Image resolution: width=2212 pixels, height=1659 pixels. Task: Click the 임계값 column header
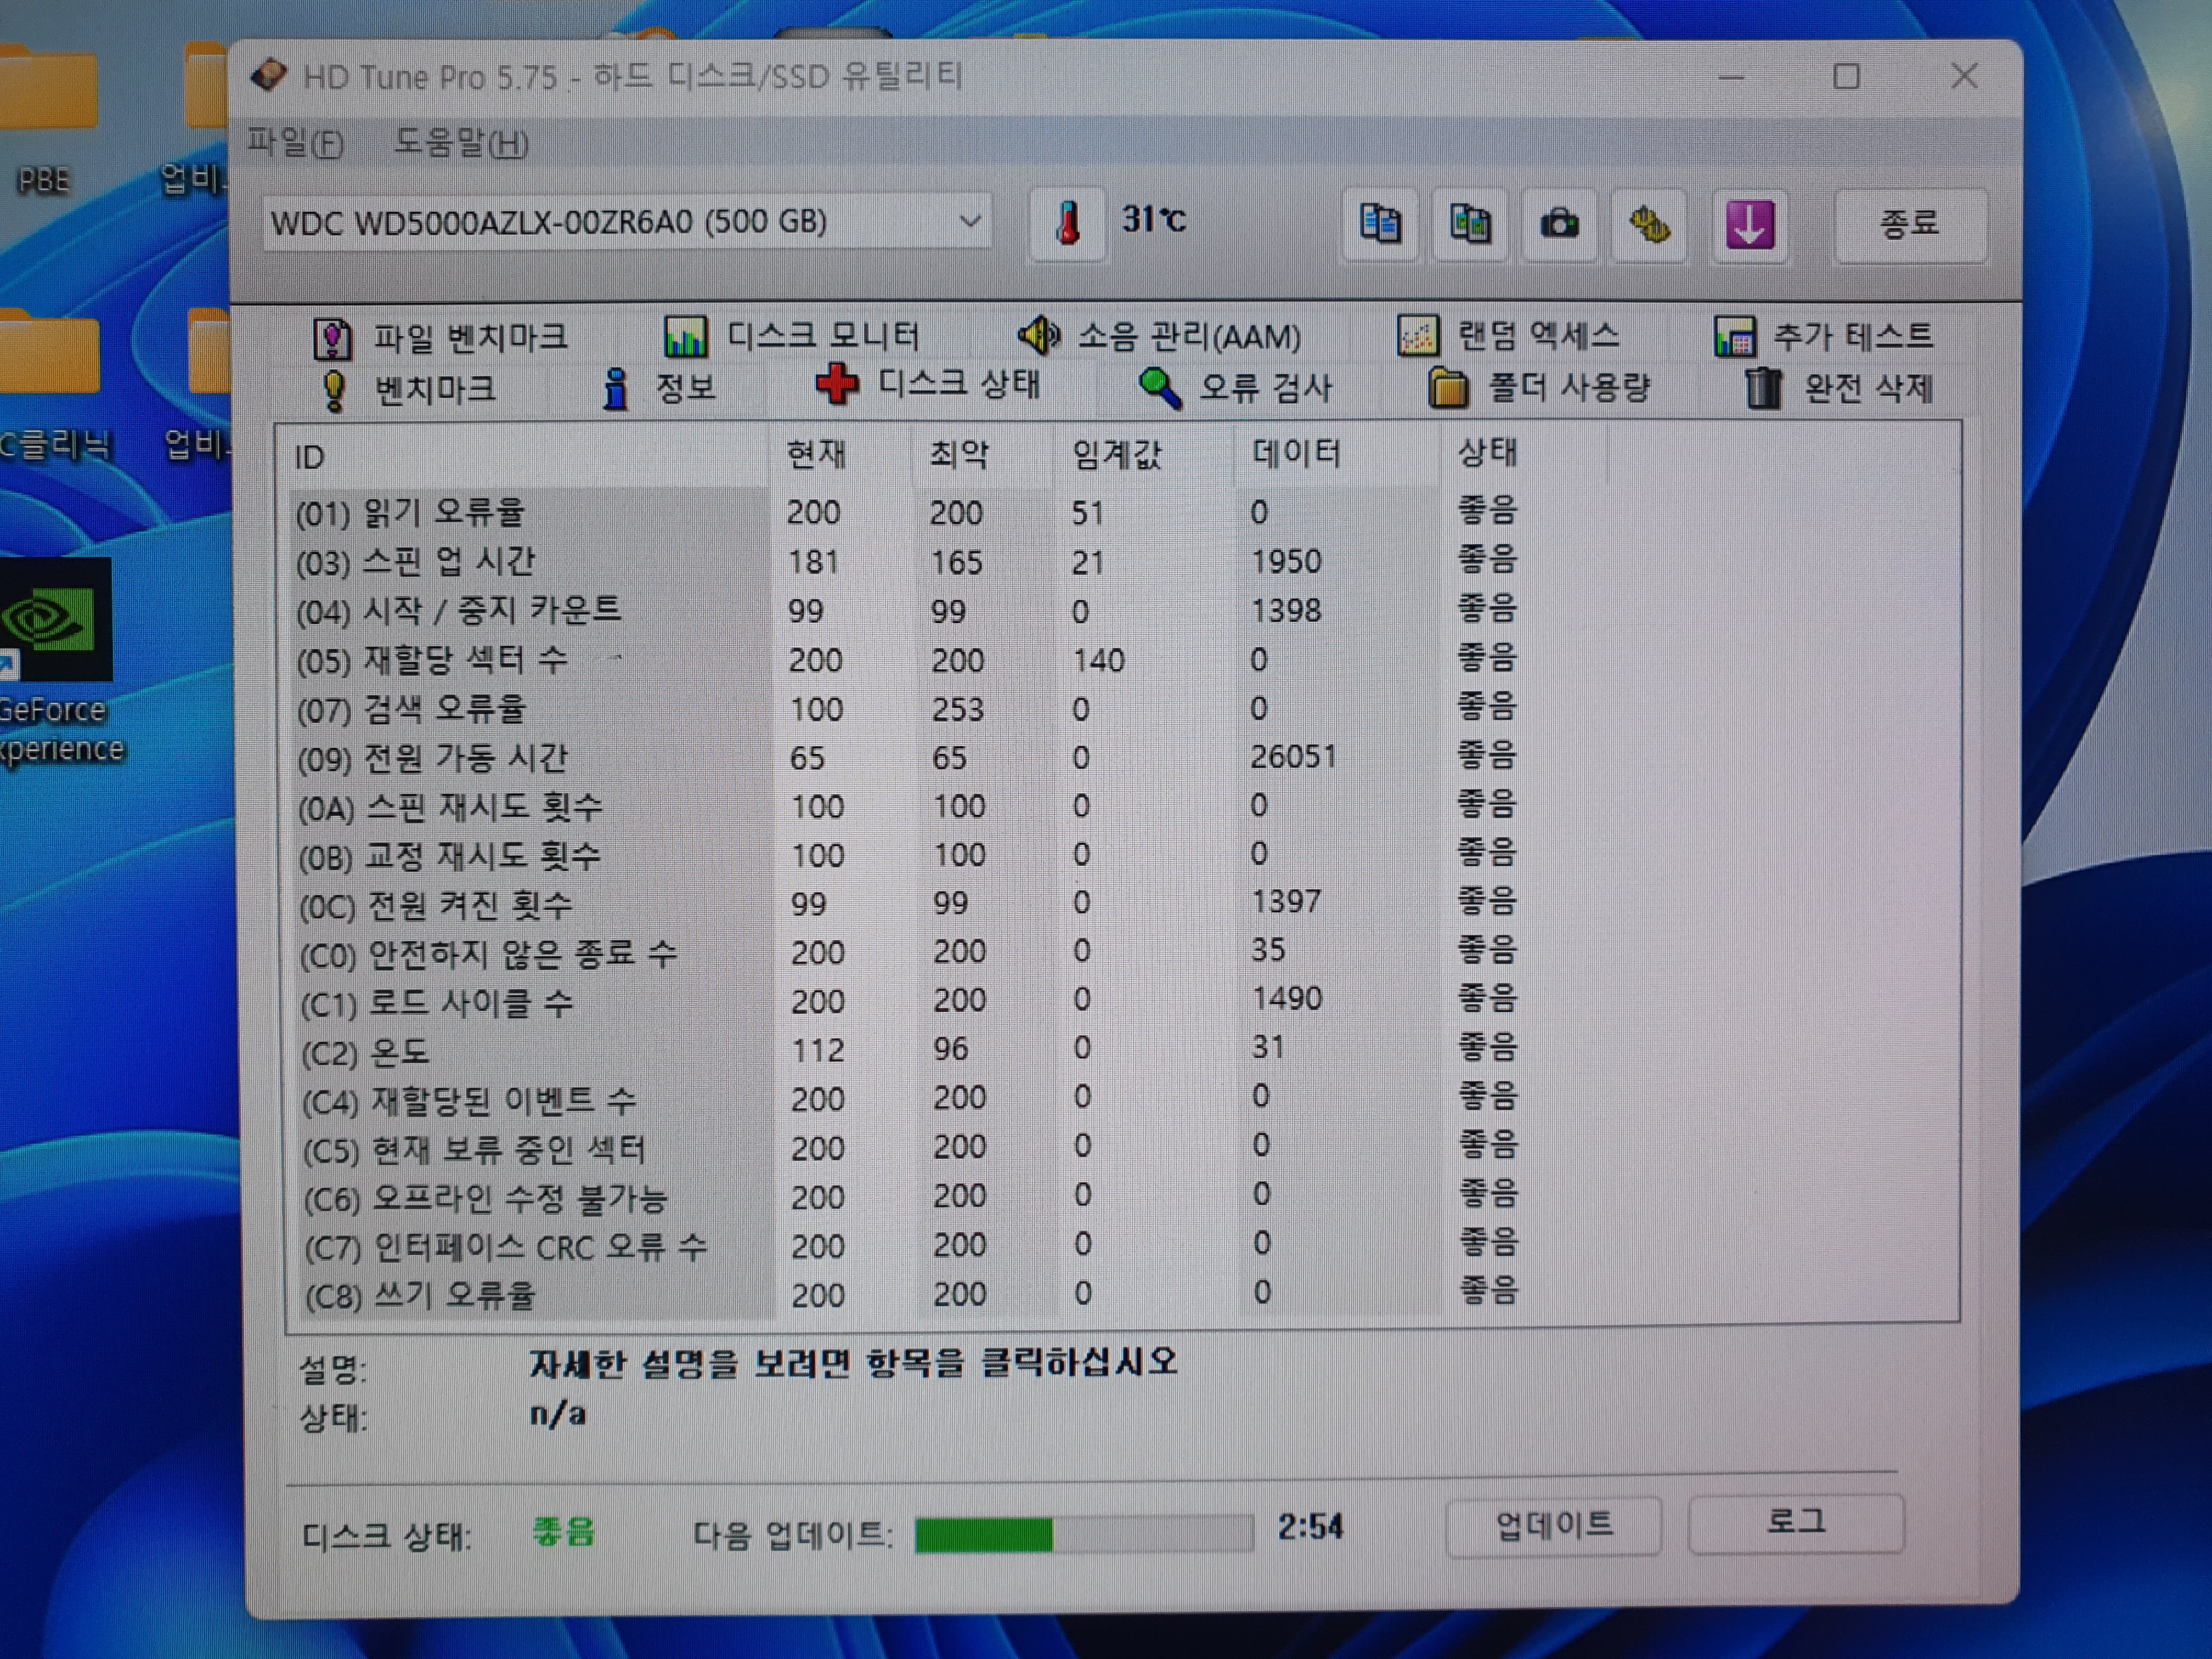[1143, 455]
